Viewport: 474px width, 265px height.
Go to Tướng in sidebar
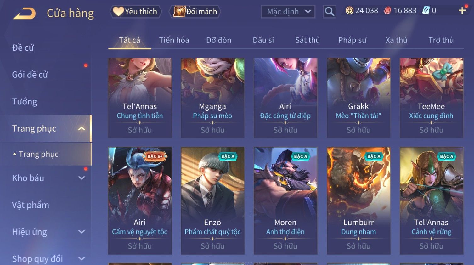pos(25,102)
